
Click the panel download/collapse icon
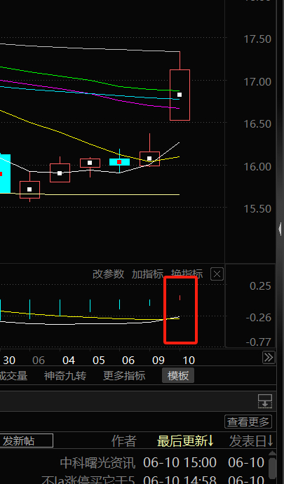(265, 401)
